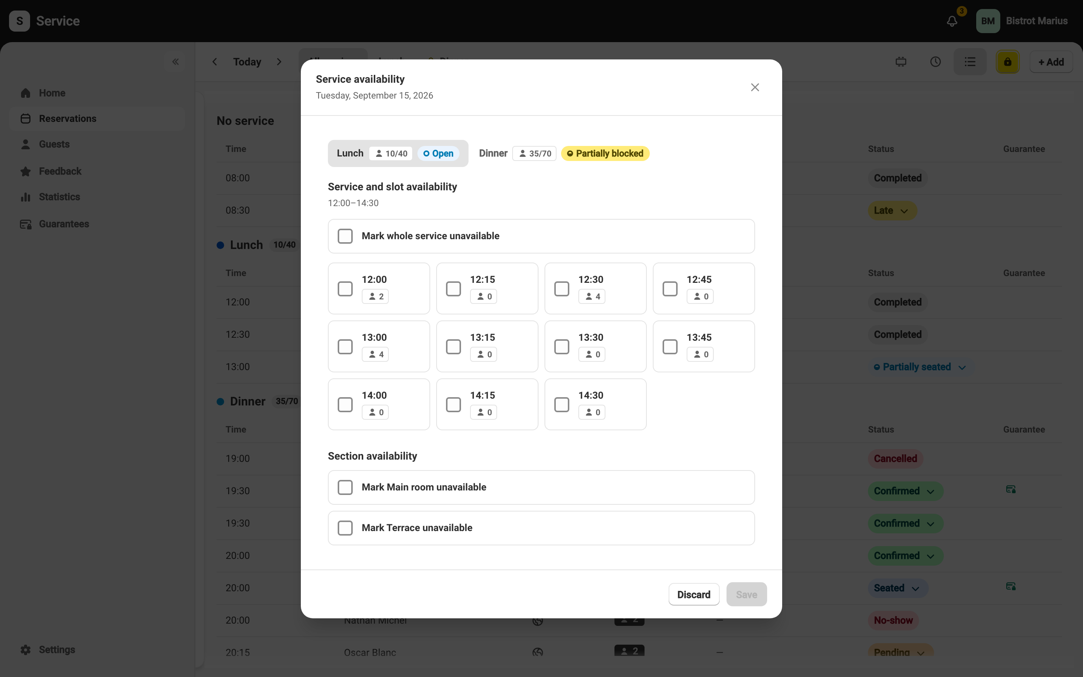This screenshot has width=1083, height=677.
Task: Open the Late status dropdown
Action: pos(892,211)
